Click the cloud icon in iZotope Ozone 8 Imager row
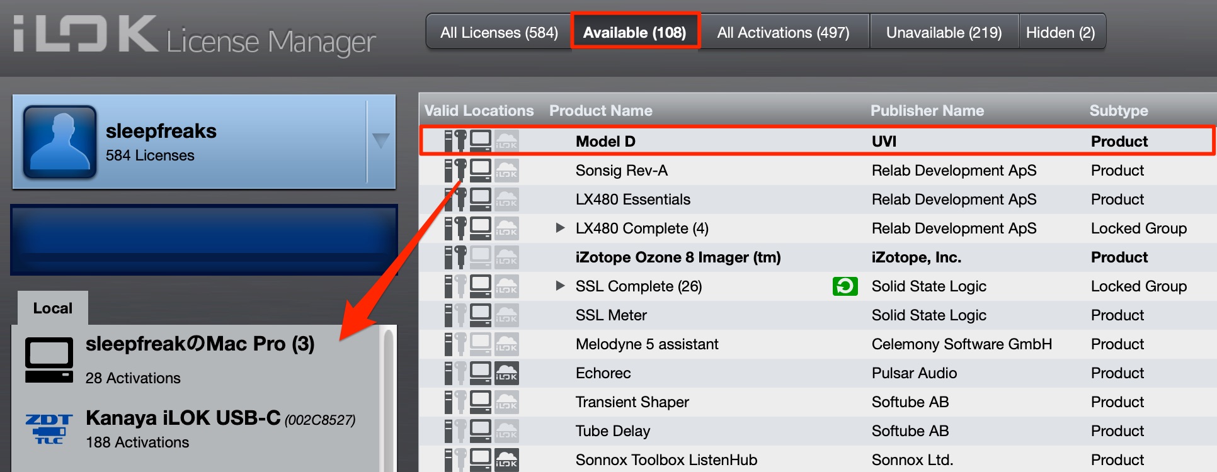 click(506, 257)
